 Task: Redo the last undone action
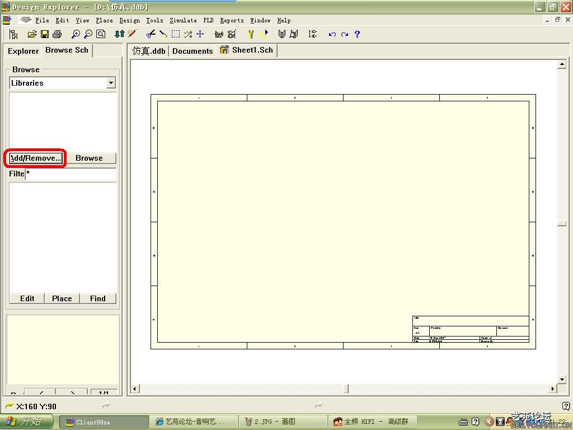pyautogui.click(x=344, y=34)
